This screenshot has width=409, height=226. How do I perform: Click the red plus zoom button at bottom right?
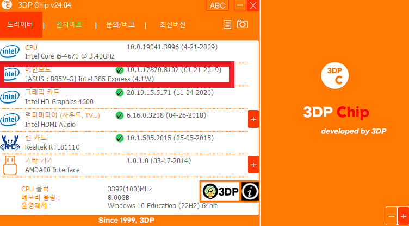click(403, 216)
